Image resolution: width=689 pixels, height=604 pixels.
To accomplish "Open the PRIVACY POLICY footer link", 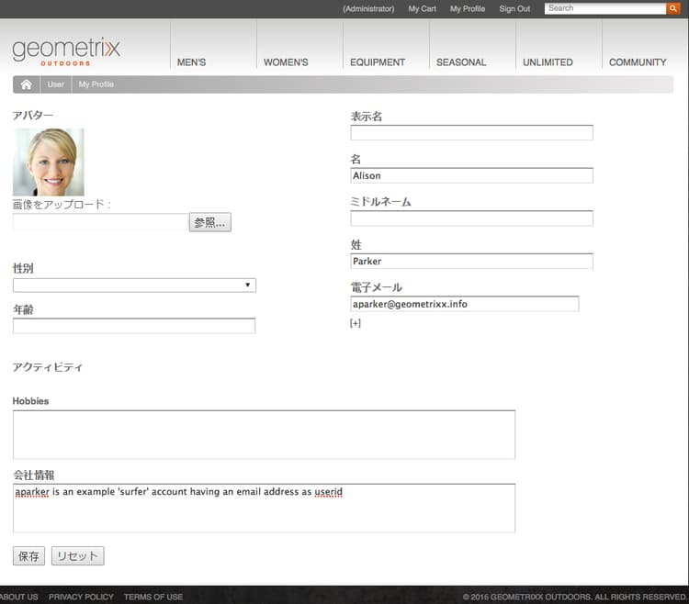I will [x=81, y=597].
